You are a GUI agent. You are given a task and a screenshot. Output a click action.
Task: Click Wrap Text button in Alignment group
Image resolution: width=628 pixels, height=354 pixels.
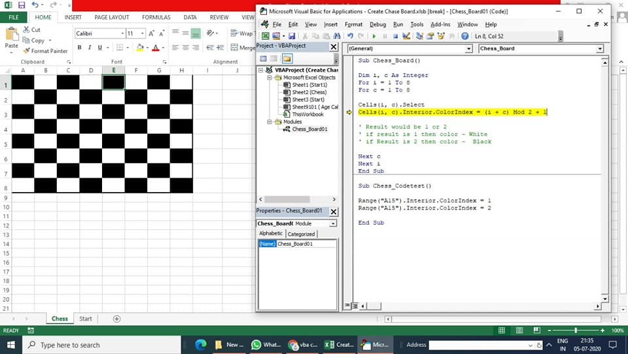[242, 33]
